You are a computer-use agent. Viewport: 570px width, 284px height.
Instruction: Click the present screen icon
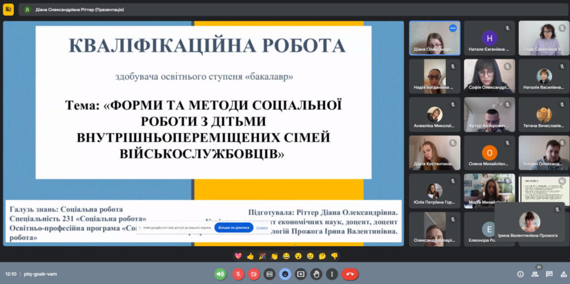pos(301,274)
